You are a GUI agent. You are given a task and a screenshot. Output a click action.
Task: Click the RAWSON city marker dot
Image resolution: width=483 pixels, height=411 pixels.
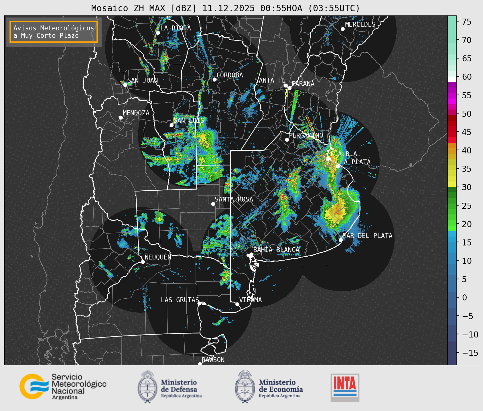[x=200, y=364]
